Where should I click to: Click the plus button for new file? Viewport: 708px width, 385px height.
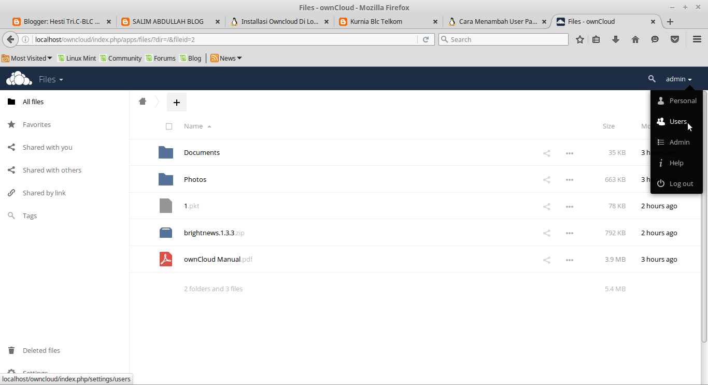click(x=177, y=102)
